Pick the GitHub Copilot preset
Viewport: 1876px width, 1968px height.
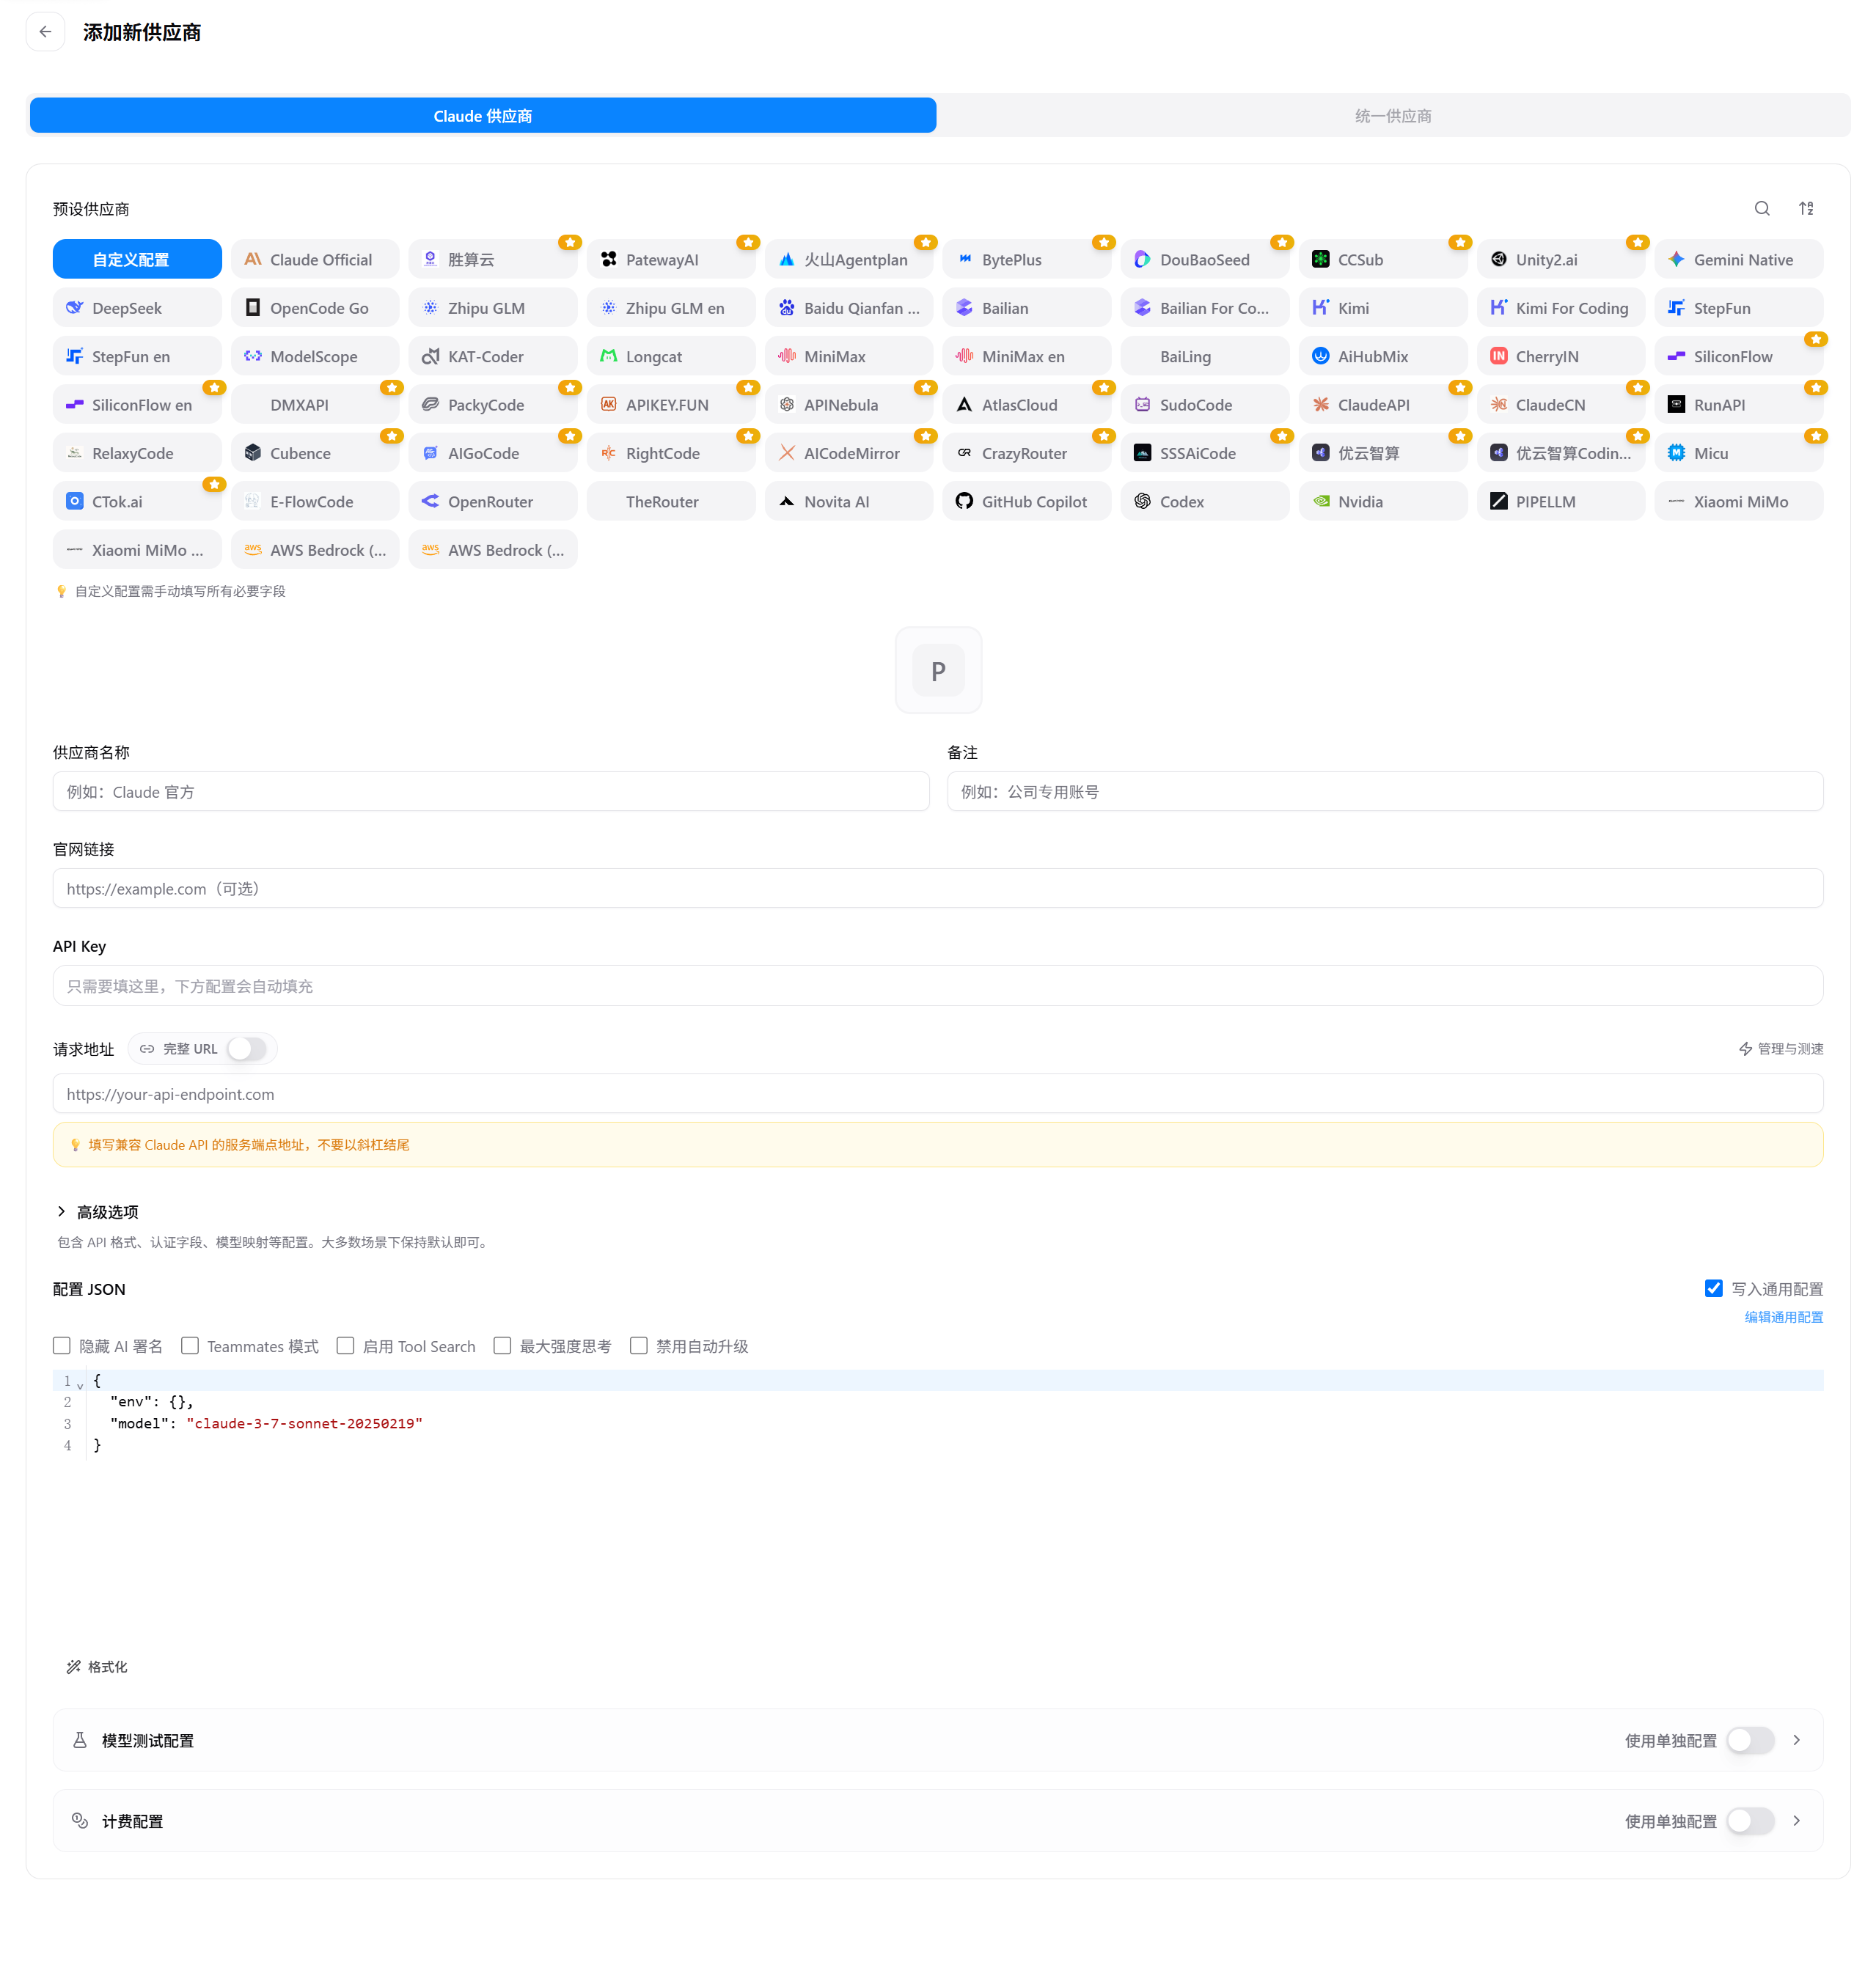coord(1027,501)
